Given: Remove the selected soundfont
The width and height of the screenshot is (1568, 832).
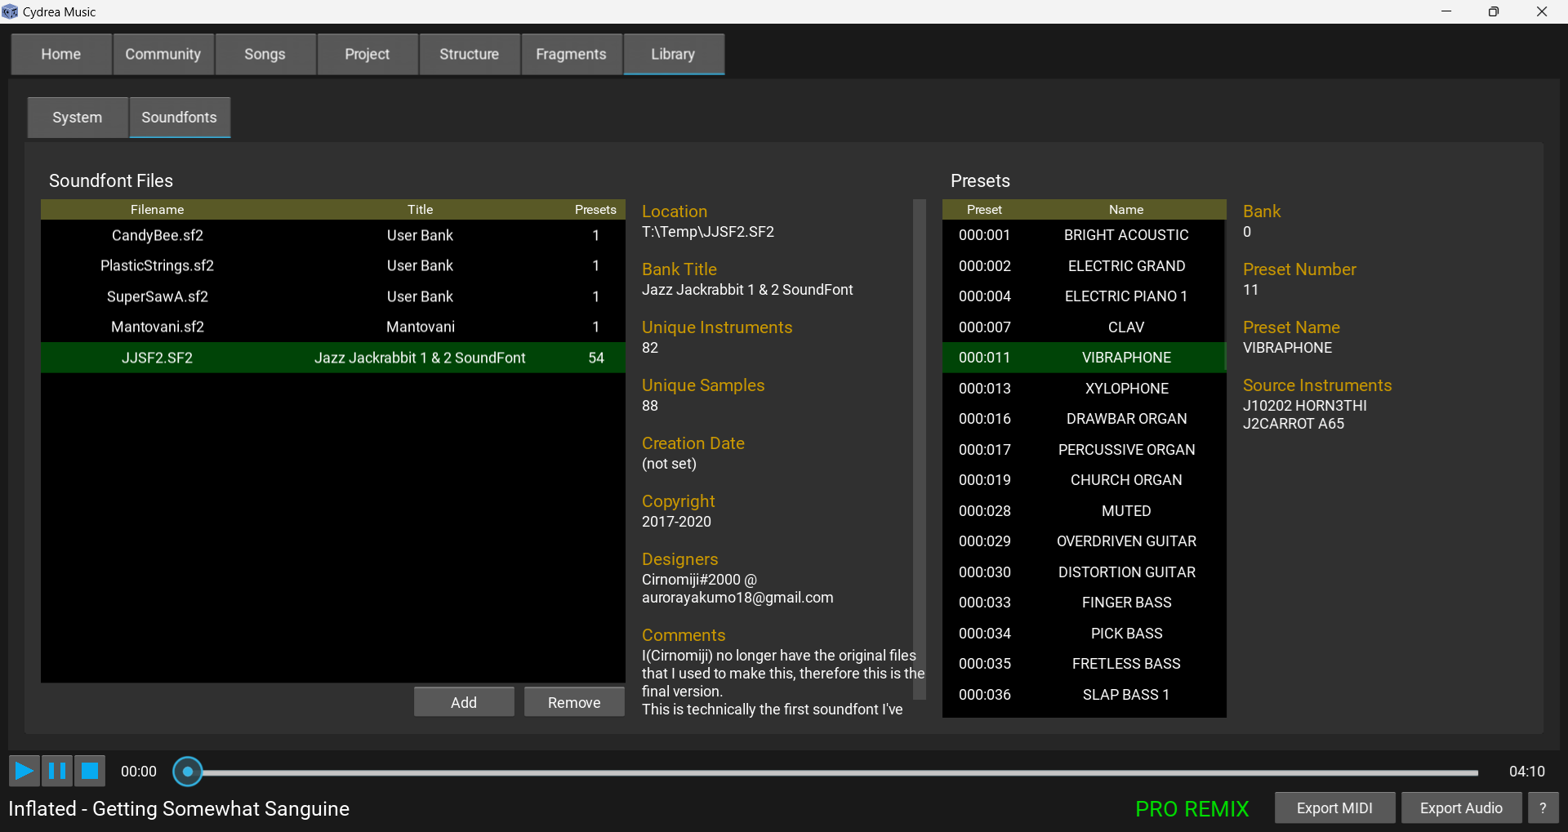Looking at the screenshot, I should point(574,702).
